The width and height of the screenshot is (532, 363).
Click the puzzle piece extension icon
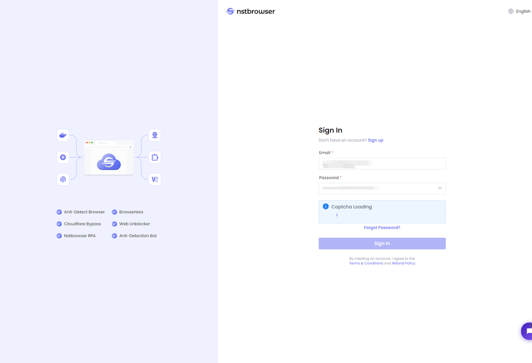point(155,157)
